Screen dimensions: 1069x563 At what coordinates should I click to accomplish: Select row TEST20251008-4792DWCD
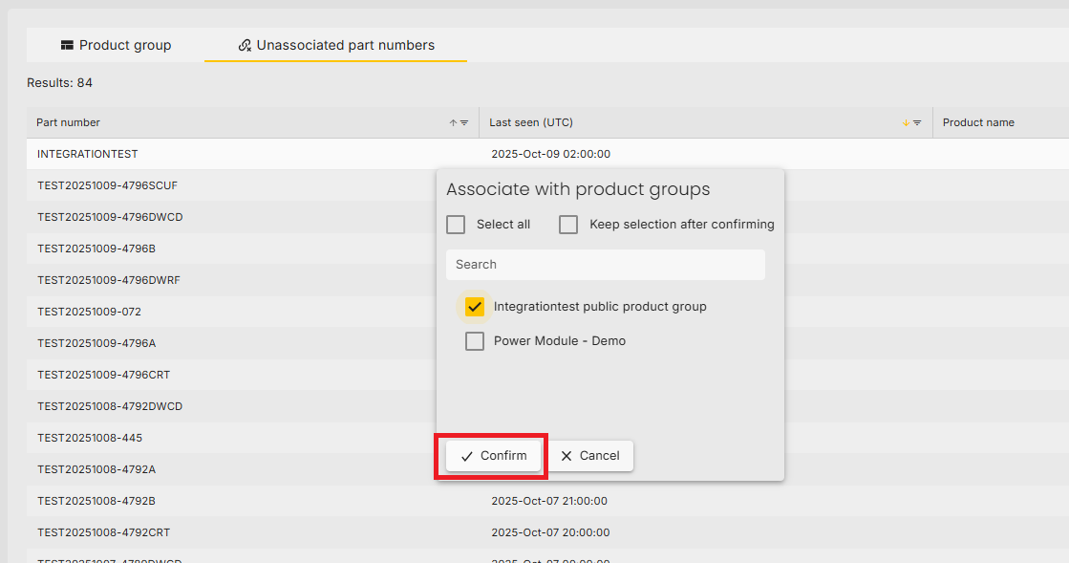pos(232,406)
